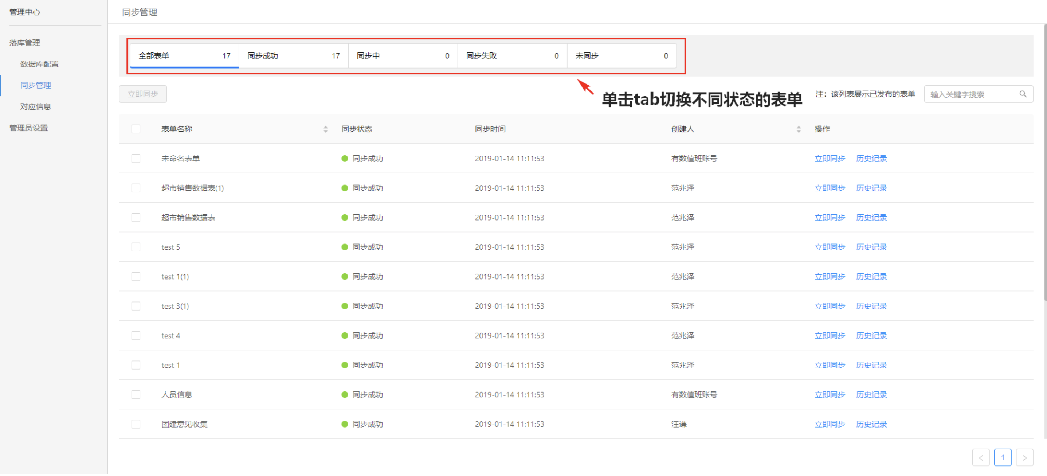Check the 未命名表单 row checkbox

click(x=136, y=159)
